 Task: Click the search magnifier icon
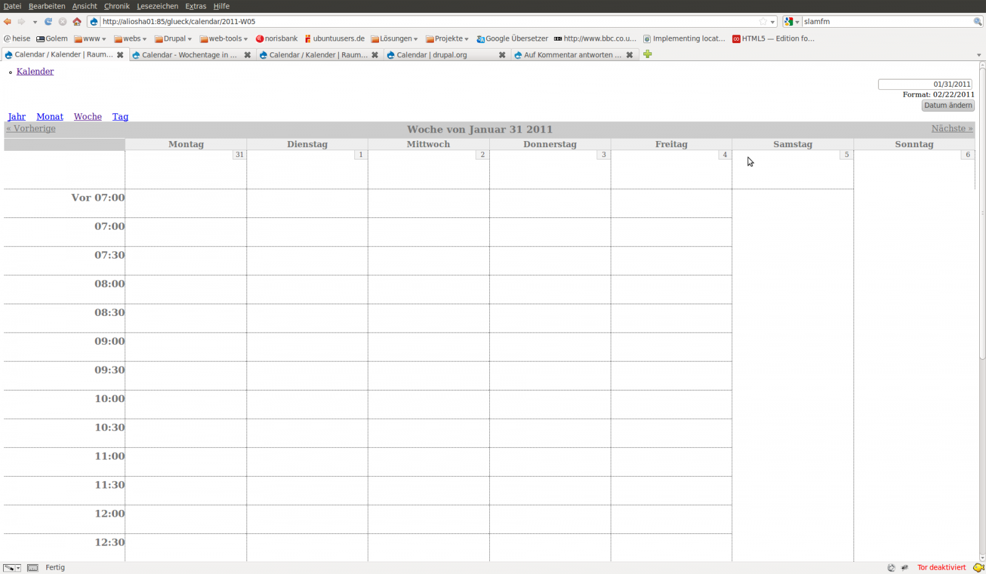977,22
